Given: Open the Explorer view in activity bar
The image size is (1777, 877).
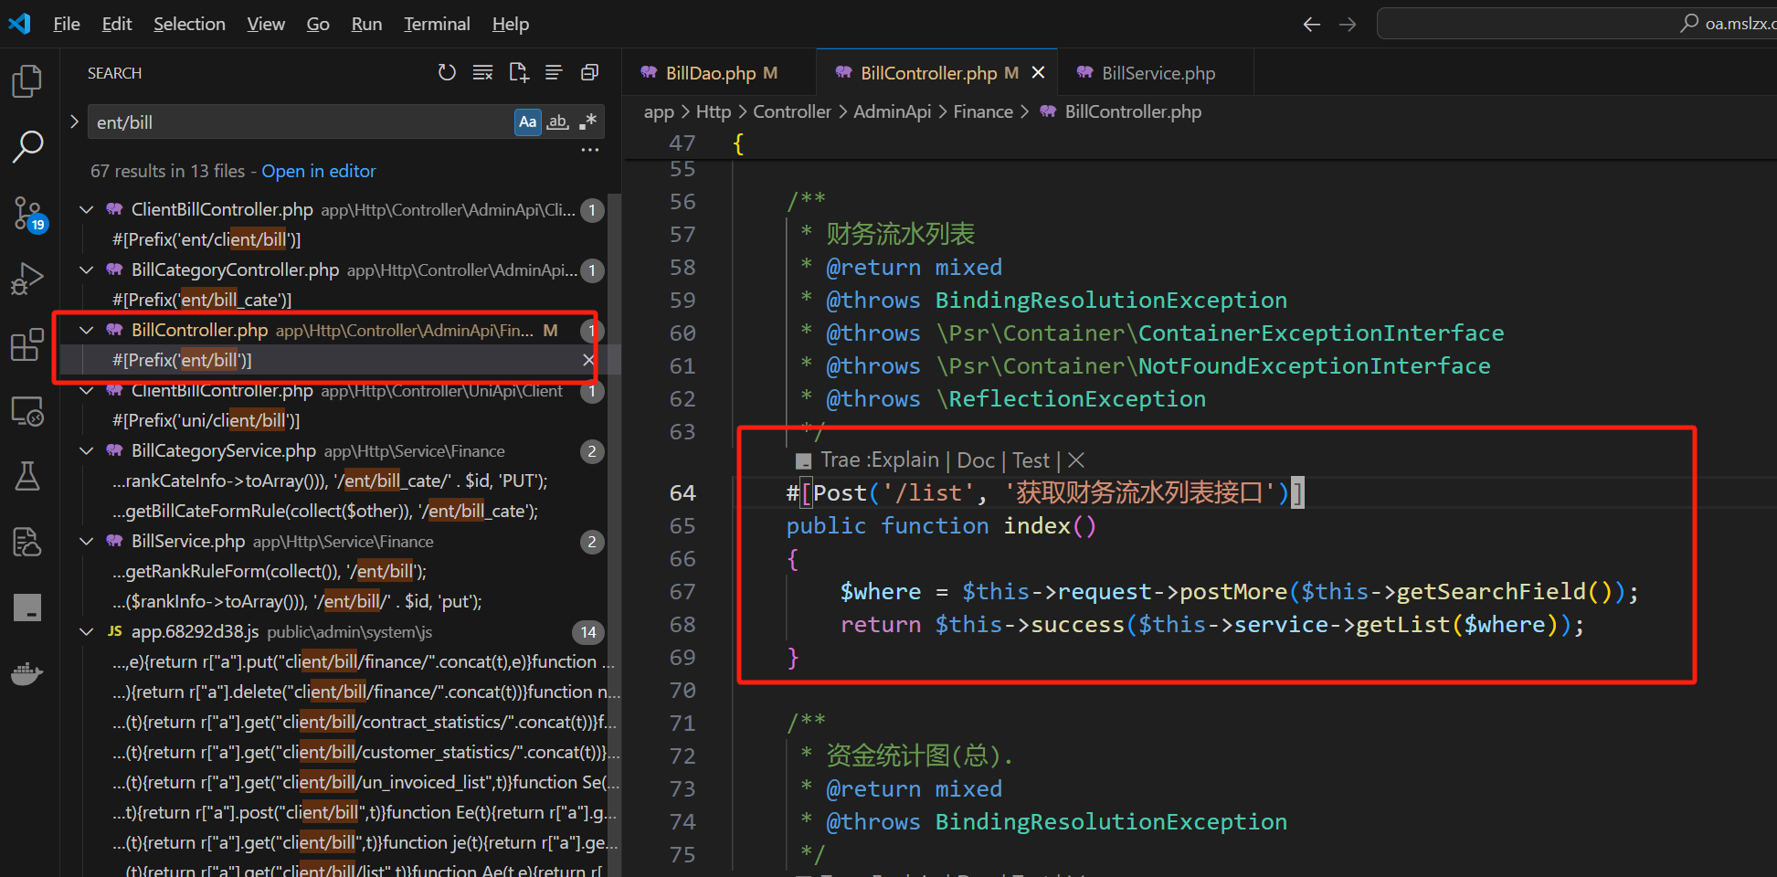Looking at the screenshot, I should point(27,80).
